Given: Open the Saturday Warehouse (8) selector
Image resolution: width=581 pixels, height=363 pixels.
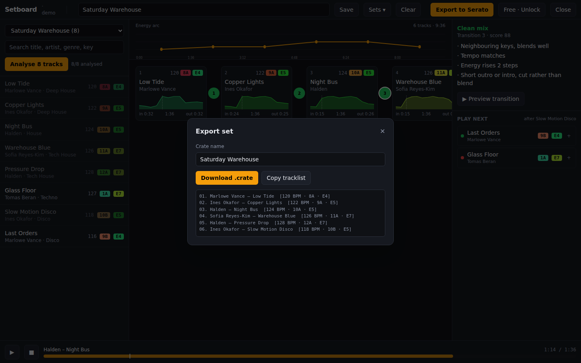Looking at the screenshot, I should coord(65,31).
